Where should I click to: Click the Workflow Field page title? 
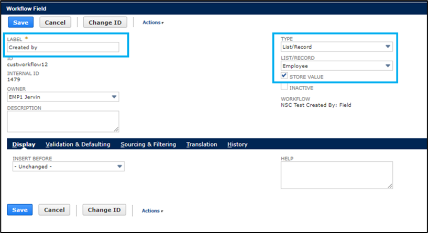click(26, 9)
